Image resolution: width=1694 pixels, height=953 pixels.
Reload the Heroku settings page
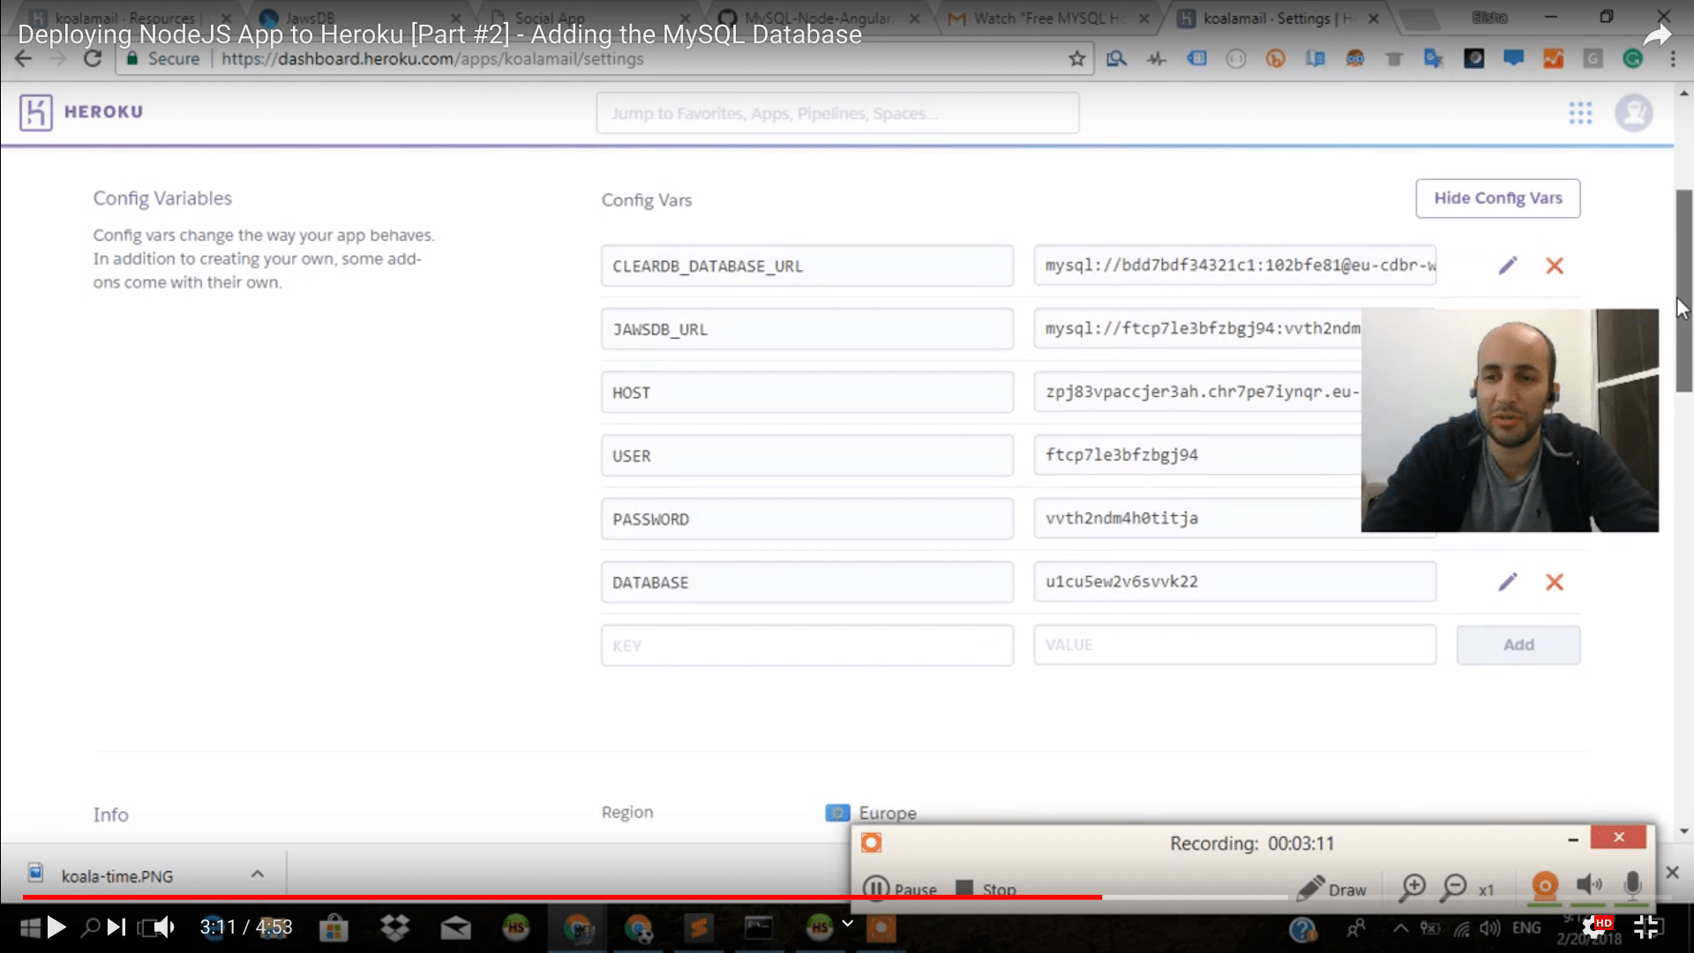pos(93,59)
